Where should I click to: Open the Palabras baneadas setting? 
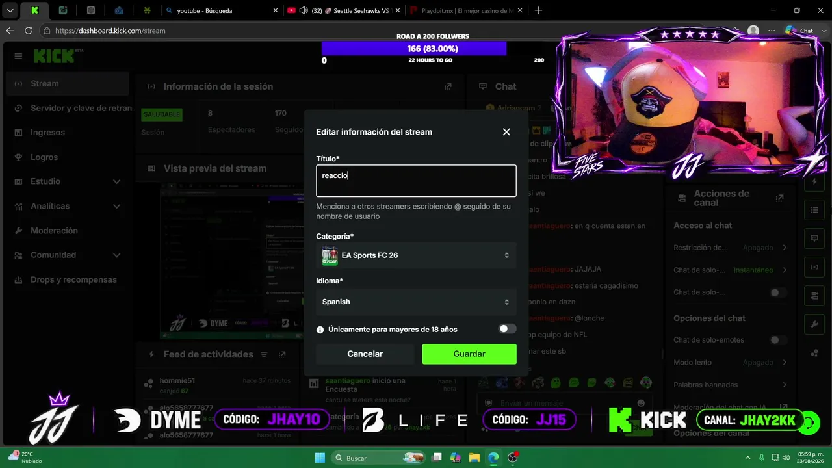click(x=730, y=385)
